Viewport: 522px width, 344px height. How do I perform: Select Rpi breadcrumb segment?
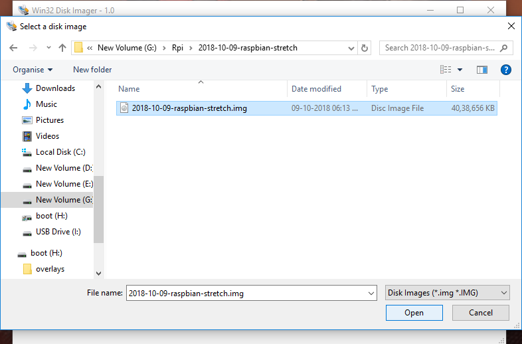[x=177, y=48]
